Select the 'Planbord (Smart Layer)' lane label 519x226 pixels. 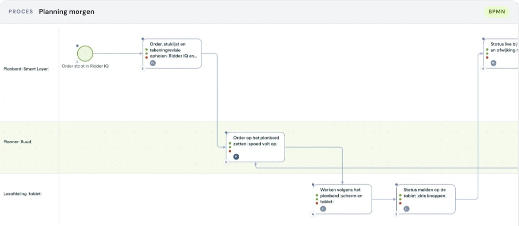(26, 69)
